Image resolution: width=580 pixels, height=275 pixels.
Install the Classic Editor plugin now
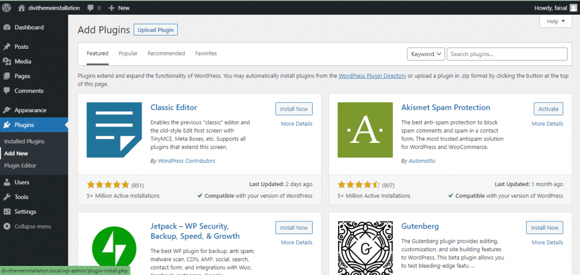point(294,109)
